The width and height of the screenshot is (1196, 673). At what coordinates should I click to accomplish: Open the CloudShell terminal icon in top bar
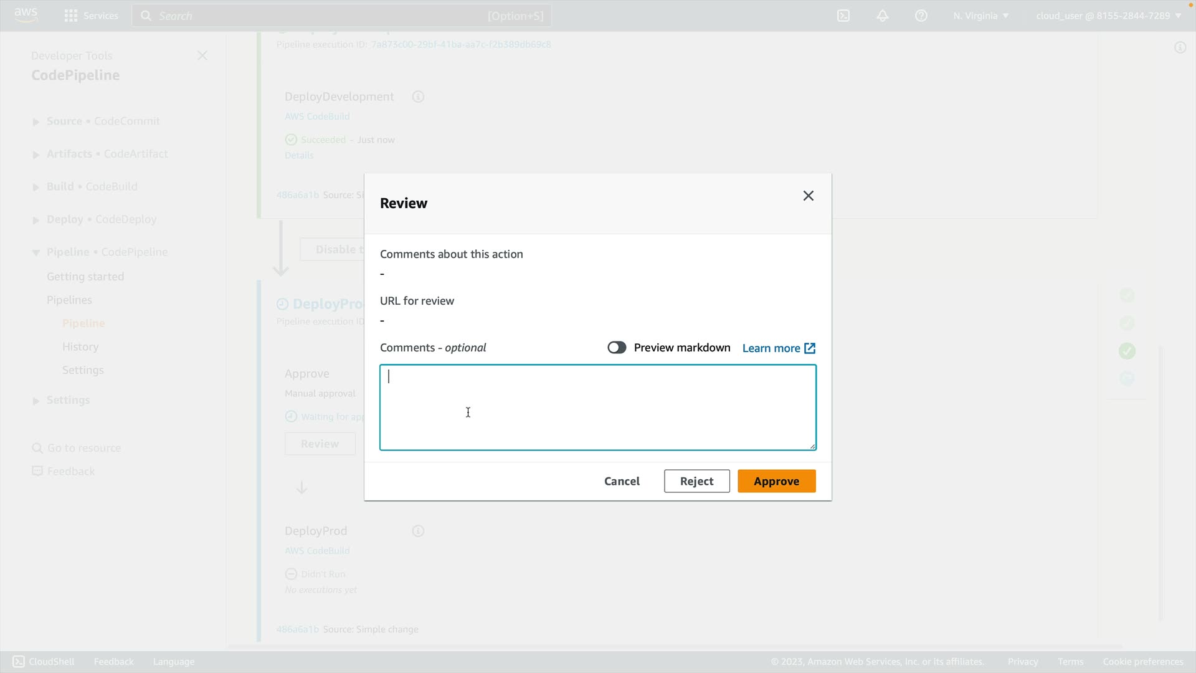843,16
